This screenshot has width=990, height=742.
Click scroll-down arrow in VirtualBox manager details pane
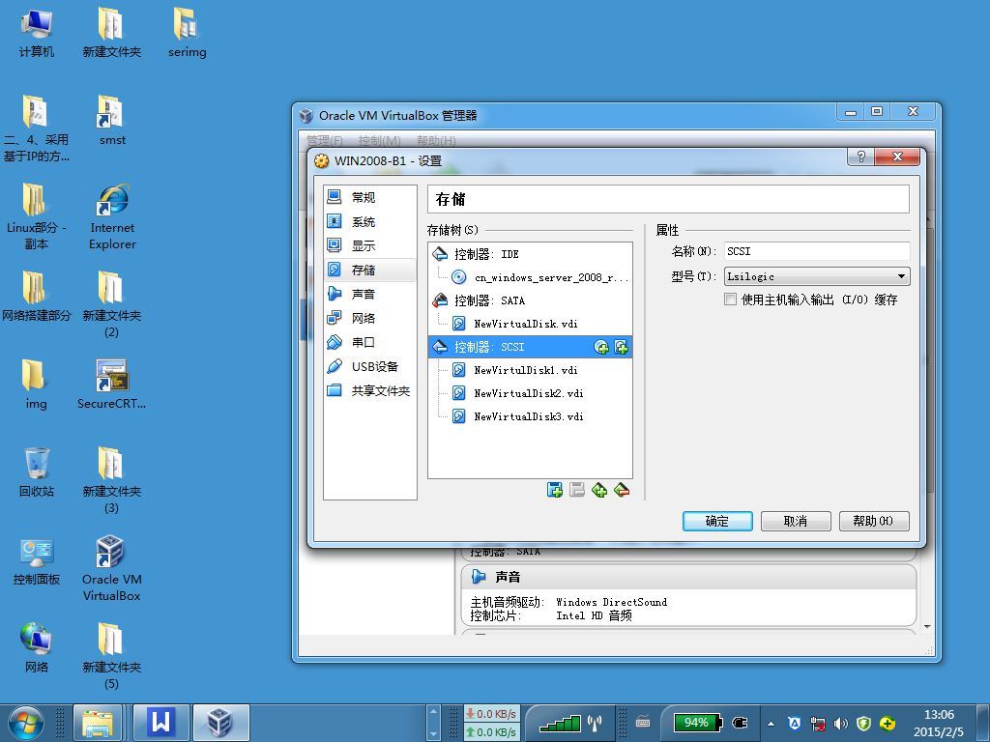click(x=927, y=626)
